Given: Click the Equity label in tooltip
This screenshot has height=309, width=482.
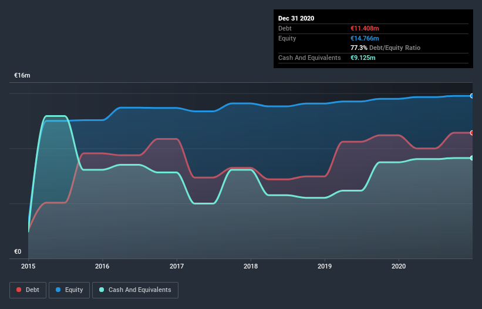Looking at the screenshot, I should coord(287,38).
